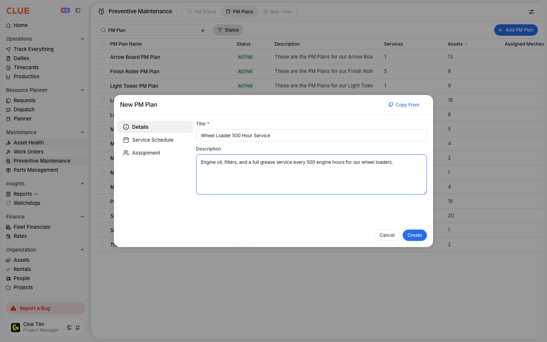Check the Finish Roller PM Plan row
Screen dimensions: 547x342
[102, 71]
